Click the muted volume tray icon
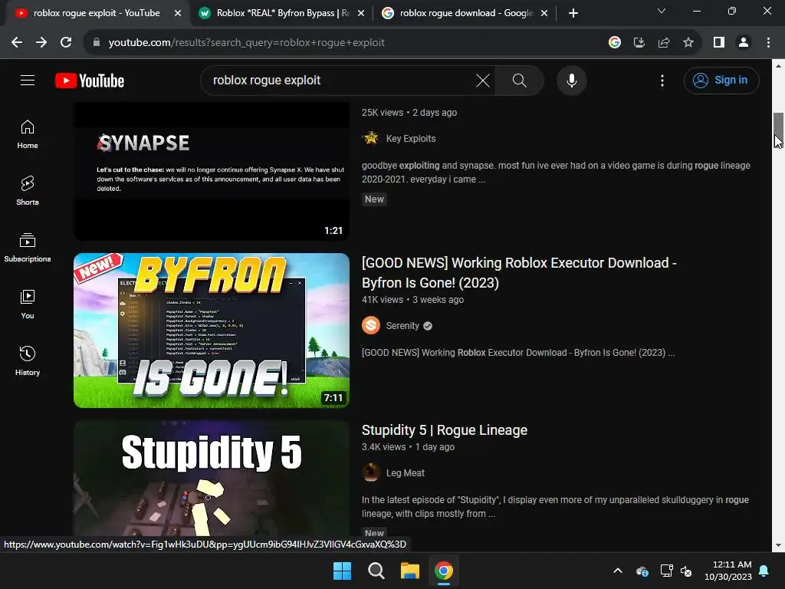The height and width of the screenshot is (589, 785). (686, 571)
